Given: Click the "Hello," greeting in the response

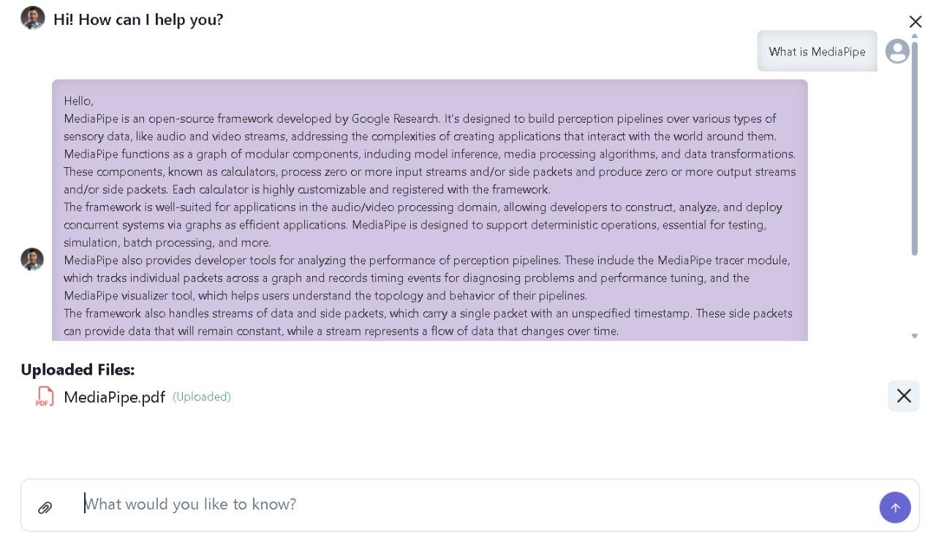Looking at the screenshot, I should point(78,101).
